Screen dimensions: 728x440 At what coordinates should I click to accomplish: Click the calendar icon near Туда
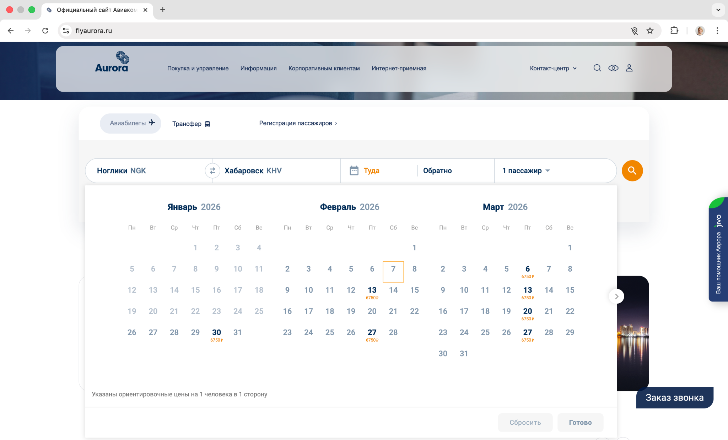coord(354,170)
